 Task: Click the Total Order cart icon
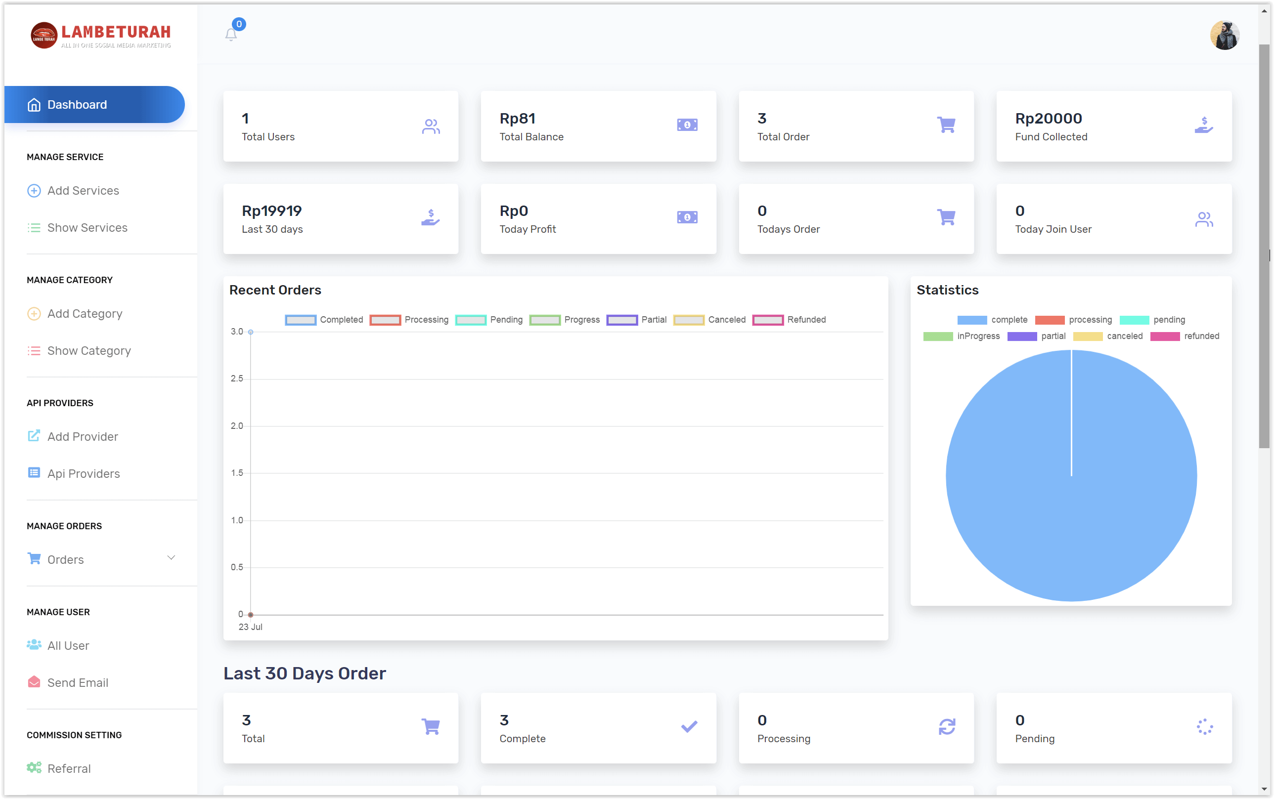point(946,125)
